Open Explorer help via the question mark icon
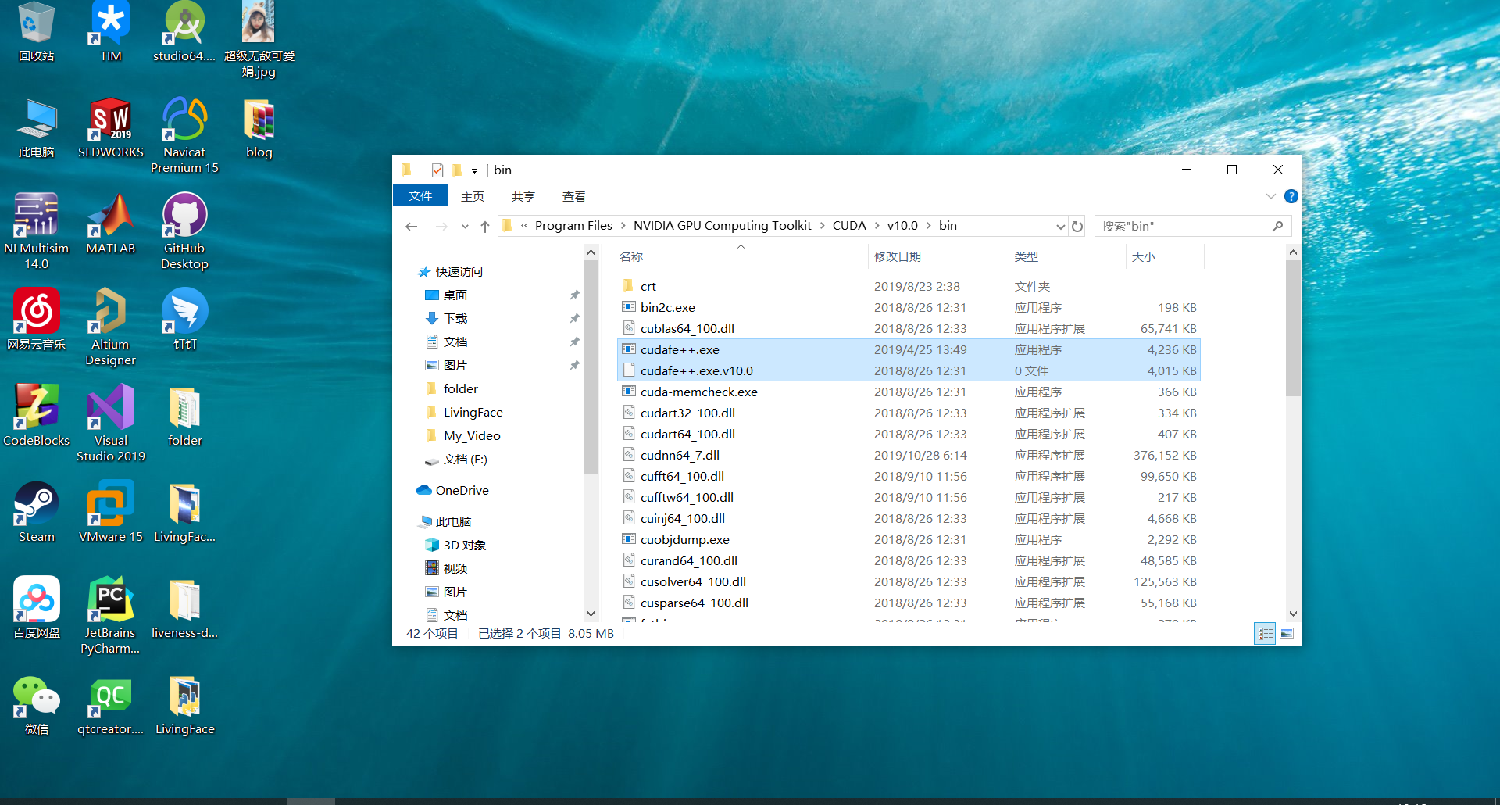This screenshot has width=1500, height=805. click(x=1291, y=196)
